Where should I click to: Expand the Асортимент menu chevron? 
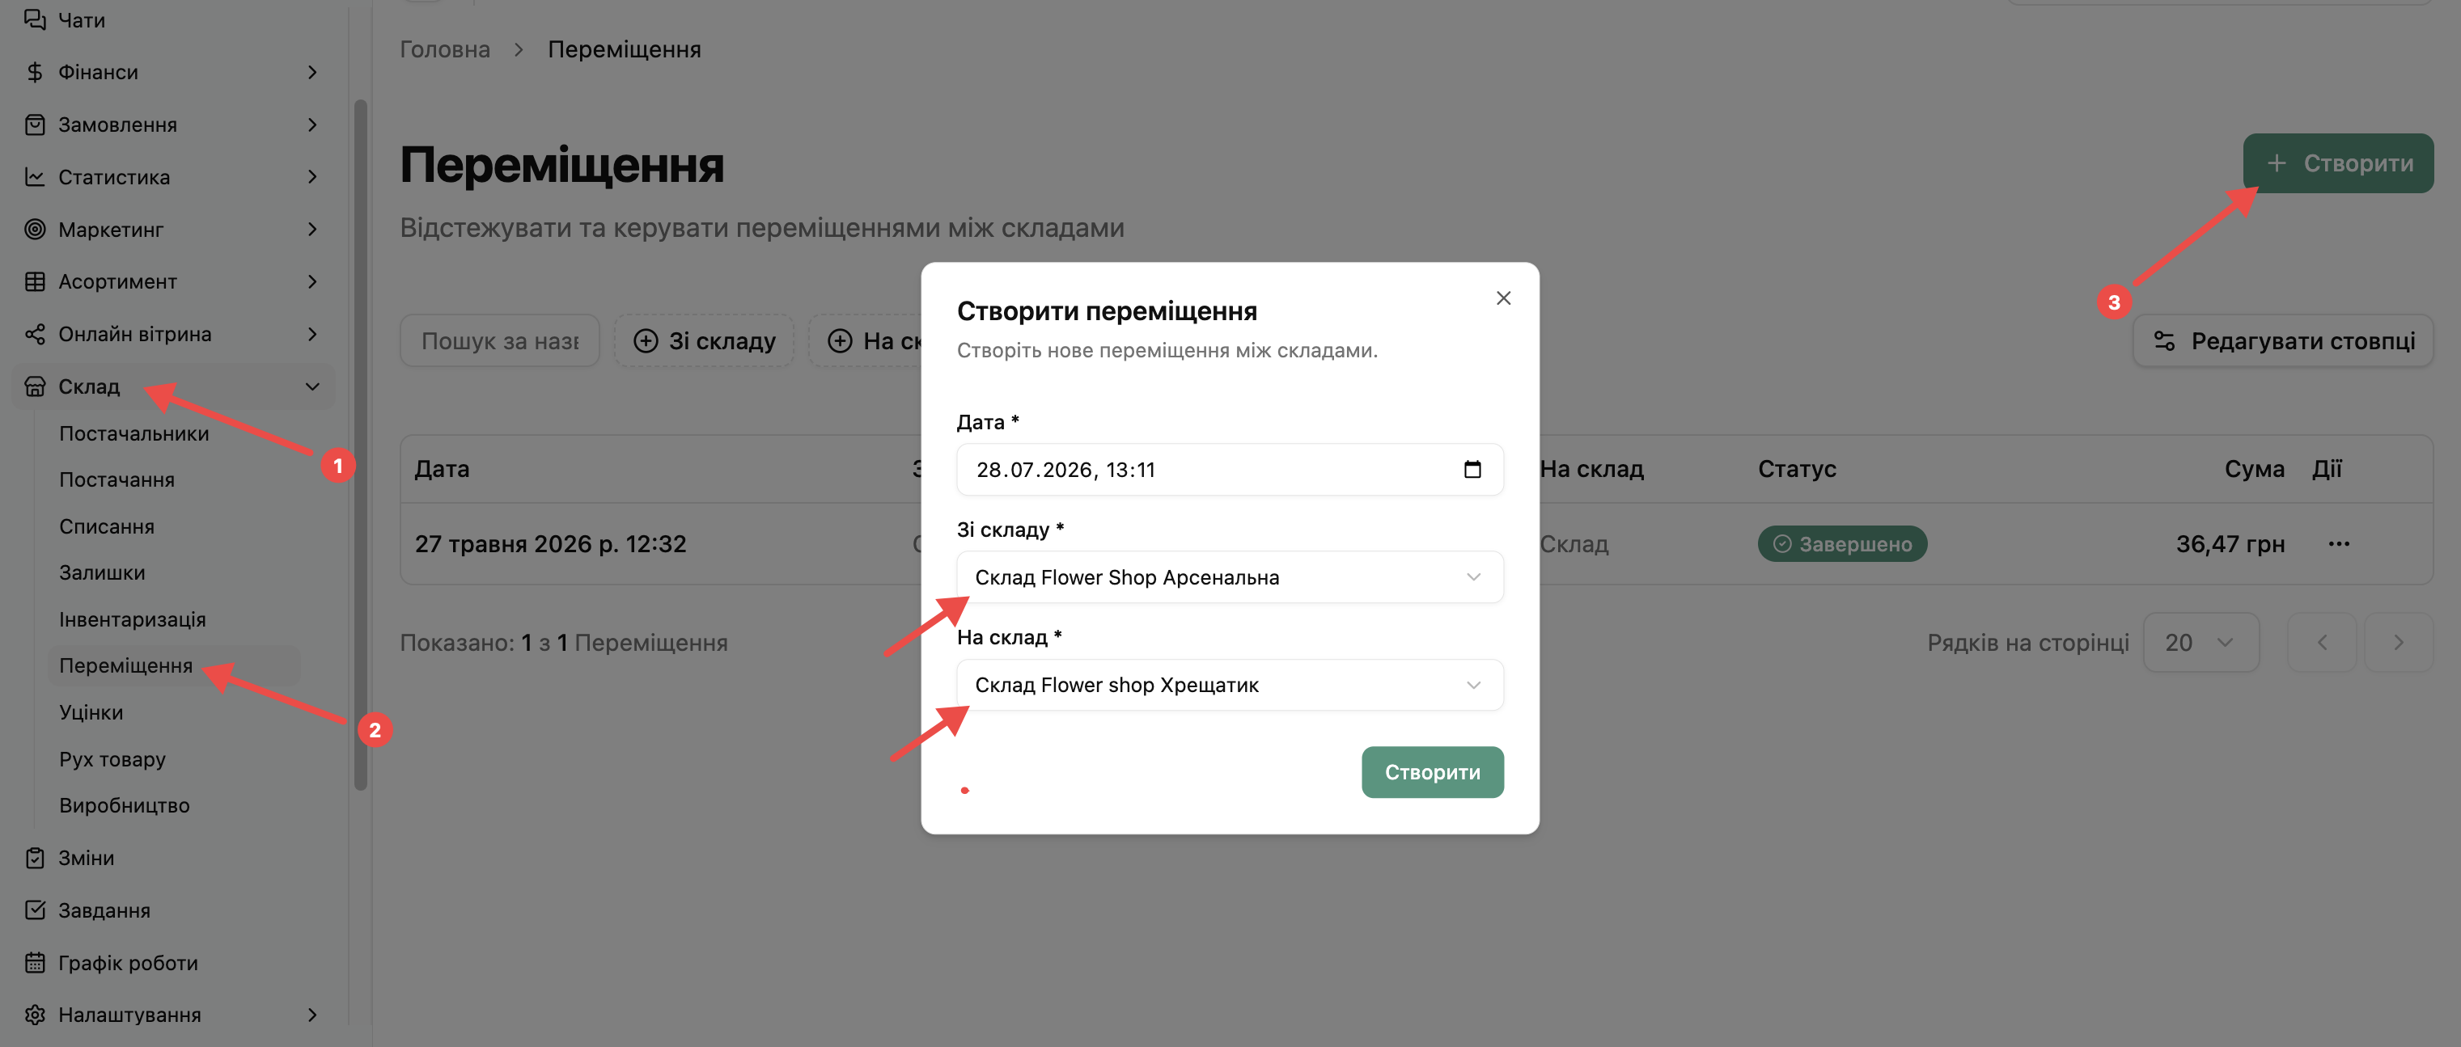coord(312,281)
